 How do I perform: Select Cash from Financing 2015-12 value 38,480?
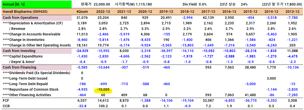click(250, 67)
